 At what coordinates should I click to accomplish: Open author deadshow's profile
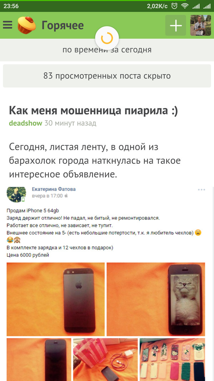point(26,123)
